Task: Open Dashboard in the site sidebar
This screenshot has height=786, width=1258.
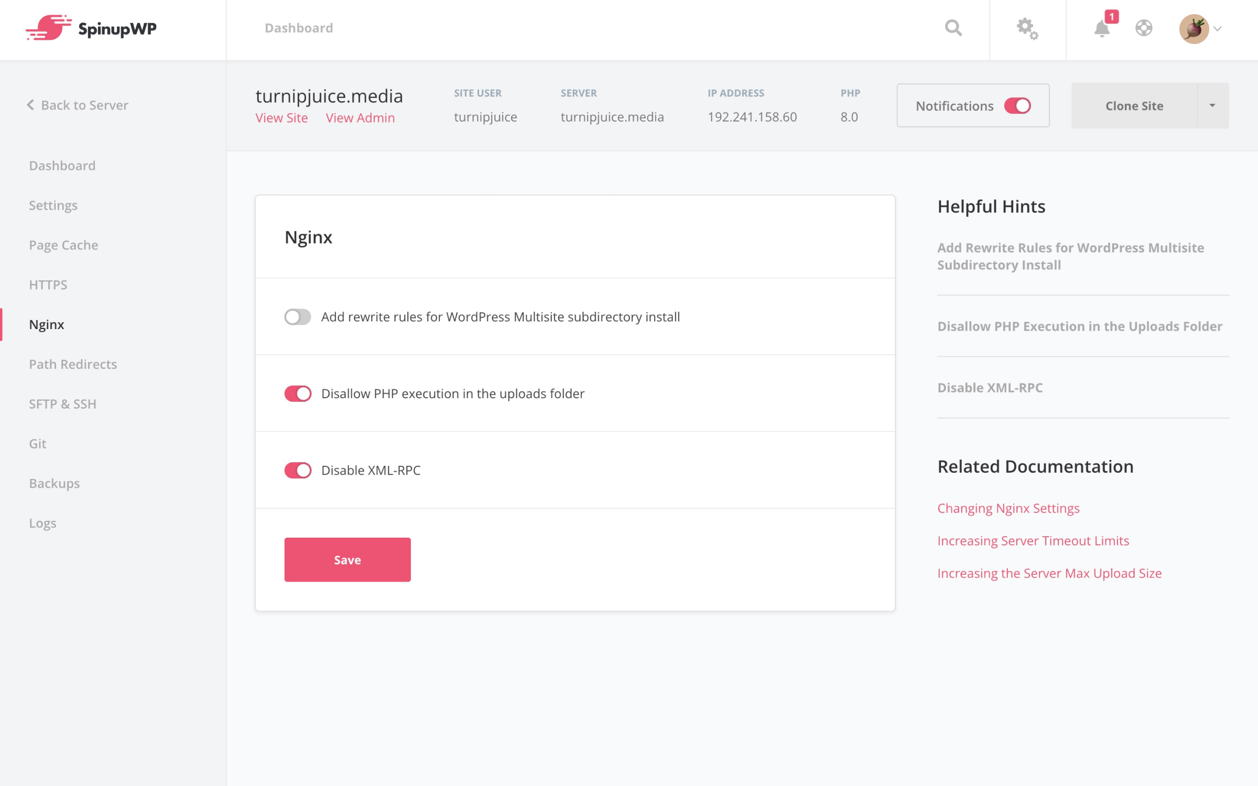Action: pos(62,166)
